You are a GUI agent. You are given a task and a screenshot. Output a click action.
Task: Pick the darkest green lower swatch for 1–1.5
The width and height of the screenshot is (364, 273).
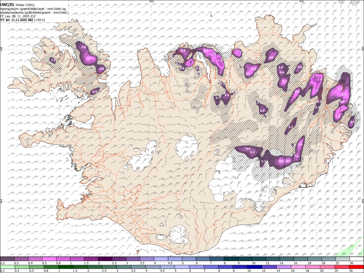click(x=65, y=267)
